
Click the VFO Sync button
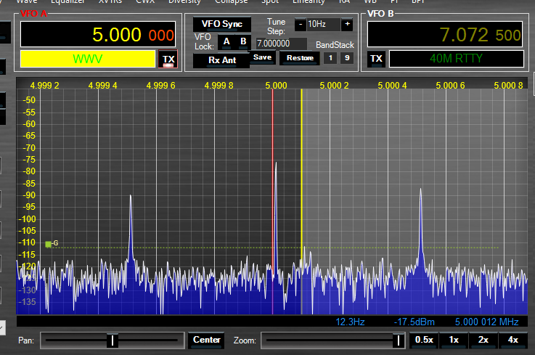222,24
